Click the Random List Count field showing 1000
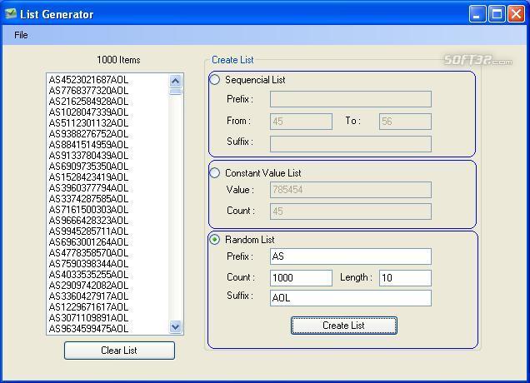The width and height of the screenshot is (530, 383). [x=301, y=278]
